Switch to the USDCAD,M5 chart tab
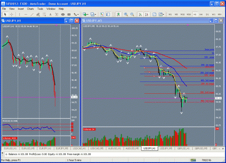 tap(97, 148)
